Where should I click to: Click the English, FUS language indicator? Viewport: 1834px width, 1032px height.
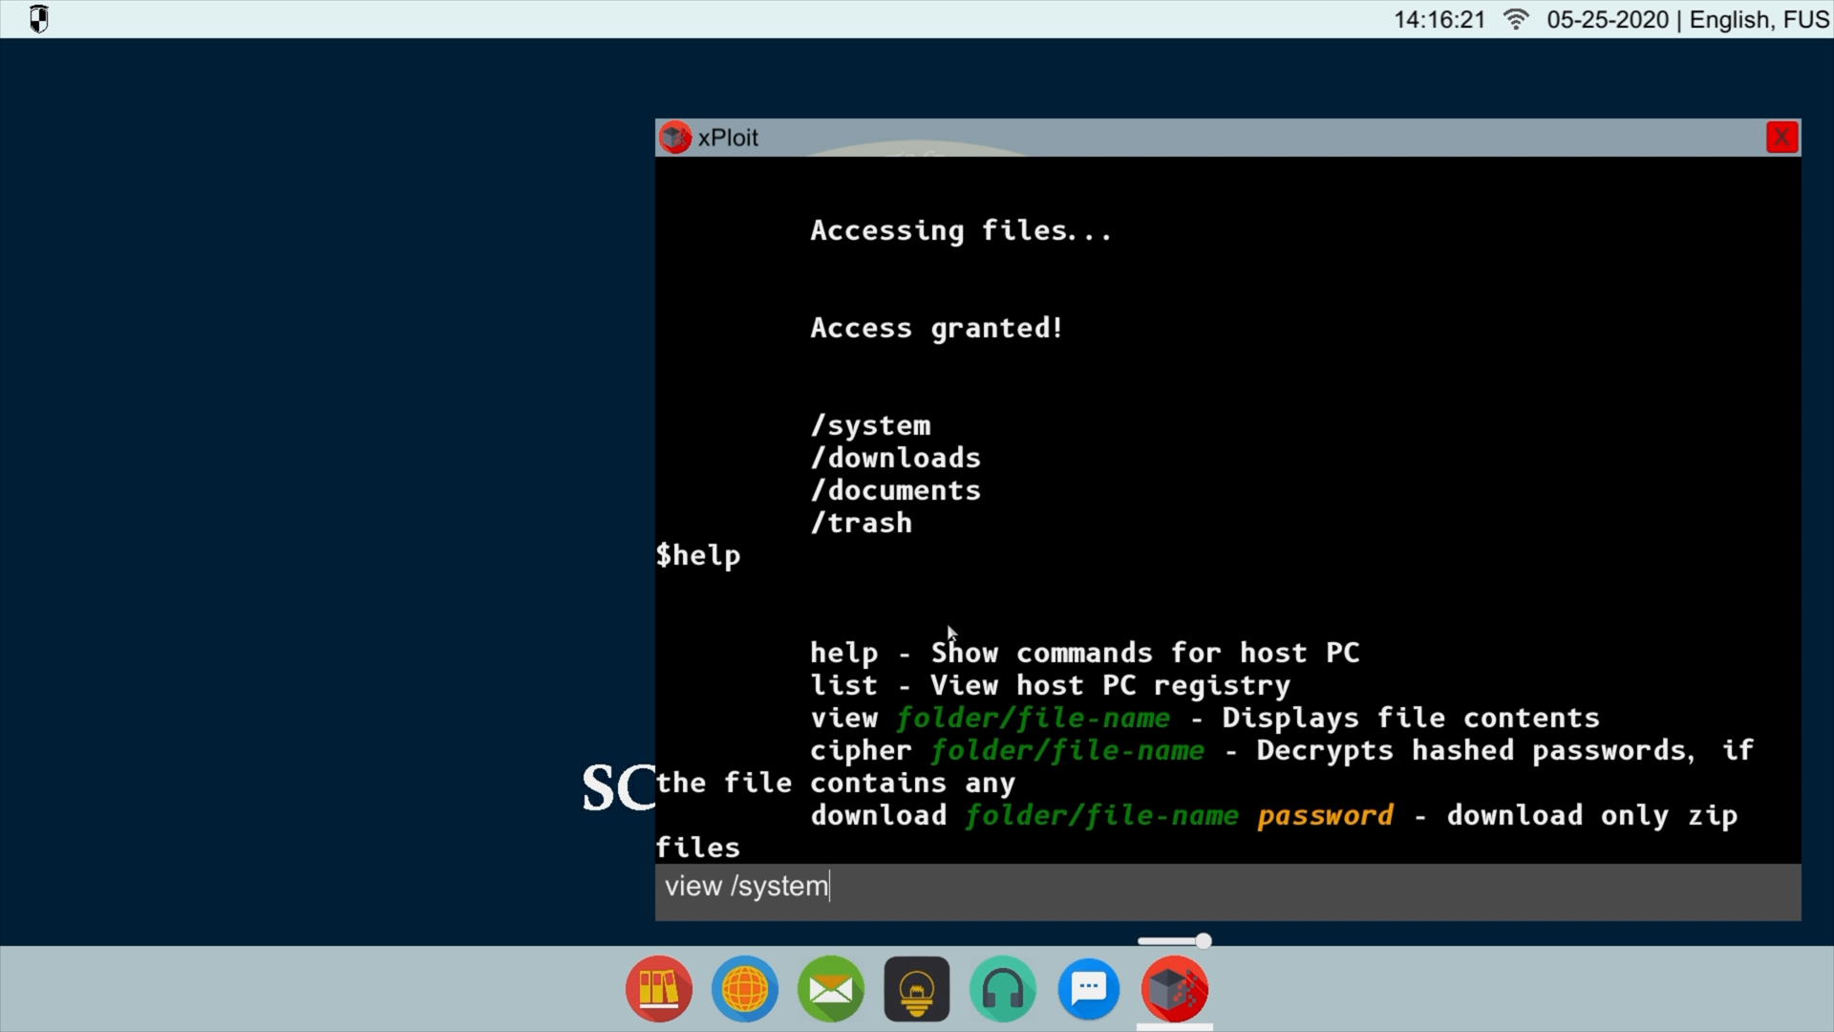pyautogui.click(x=1759, y=20)
